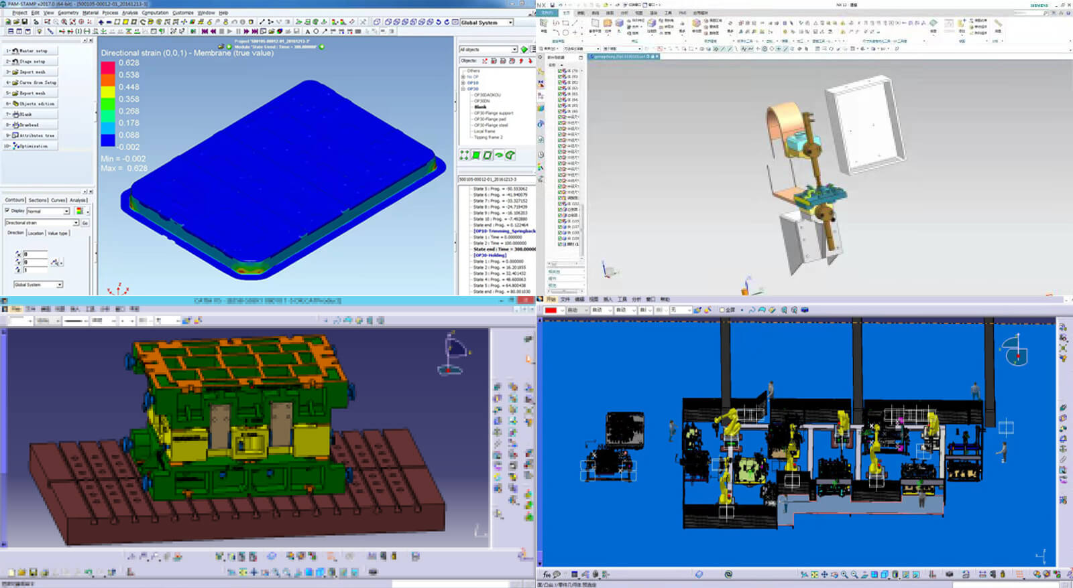The image size is (1073, 588).
Task: Click the Fit All In icon in CATIA
Action: pyautogui.click(x=814, y=575)
